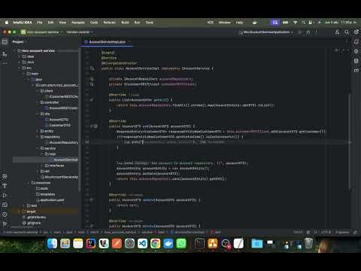The height and width of the screenshot is (271, 361).
Task: Select AccountDTO in the project tree
Action: point(56,120)
